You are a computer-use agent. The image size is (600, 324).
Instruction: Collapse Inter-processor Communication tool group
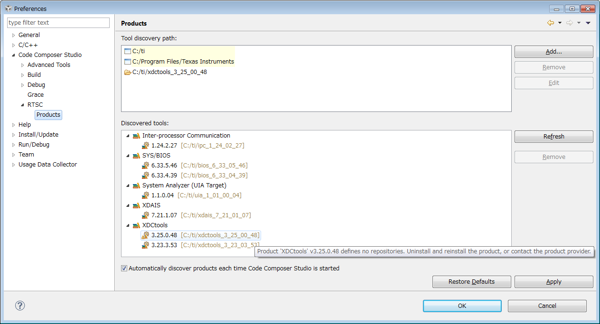click(x=128, y=136)
